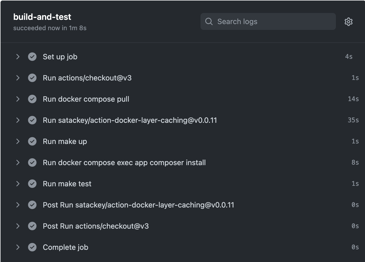Image resolution: width=365 pixels, height=262 pixels.
Task: Click check icon beside Run docker compose pull
Action: point(32,99)
